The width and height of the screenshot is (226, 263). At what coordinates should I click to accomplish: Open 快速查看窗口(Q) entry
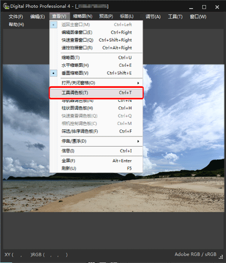(x=96, y=40)
